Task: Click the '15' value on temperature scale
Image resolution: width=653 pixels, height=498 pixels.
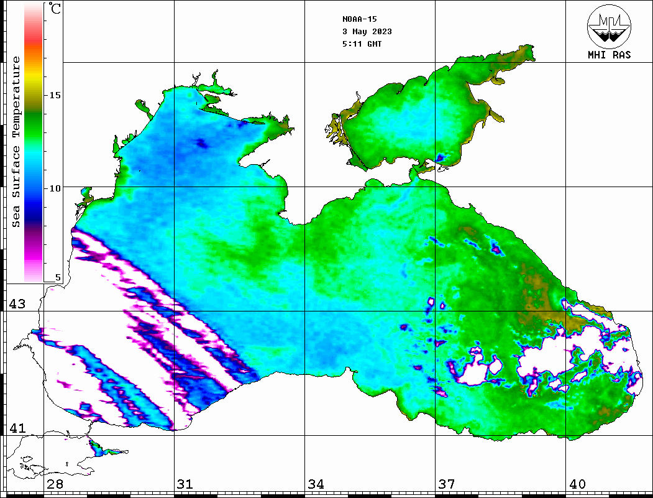Action: (x=55, y=95)
